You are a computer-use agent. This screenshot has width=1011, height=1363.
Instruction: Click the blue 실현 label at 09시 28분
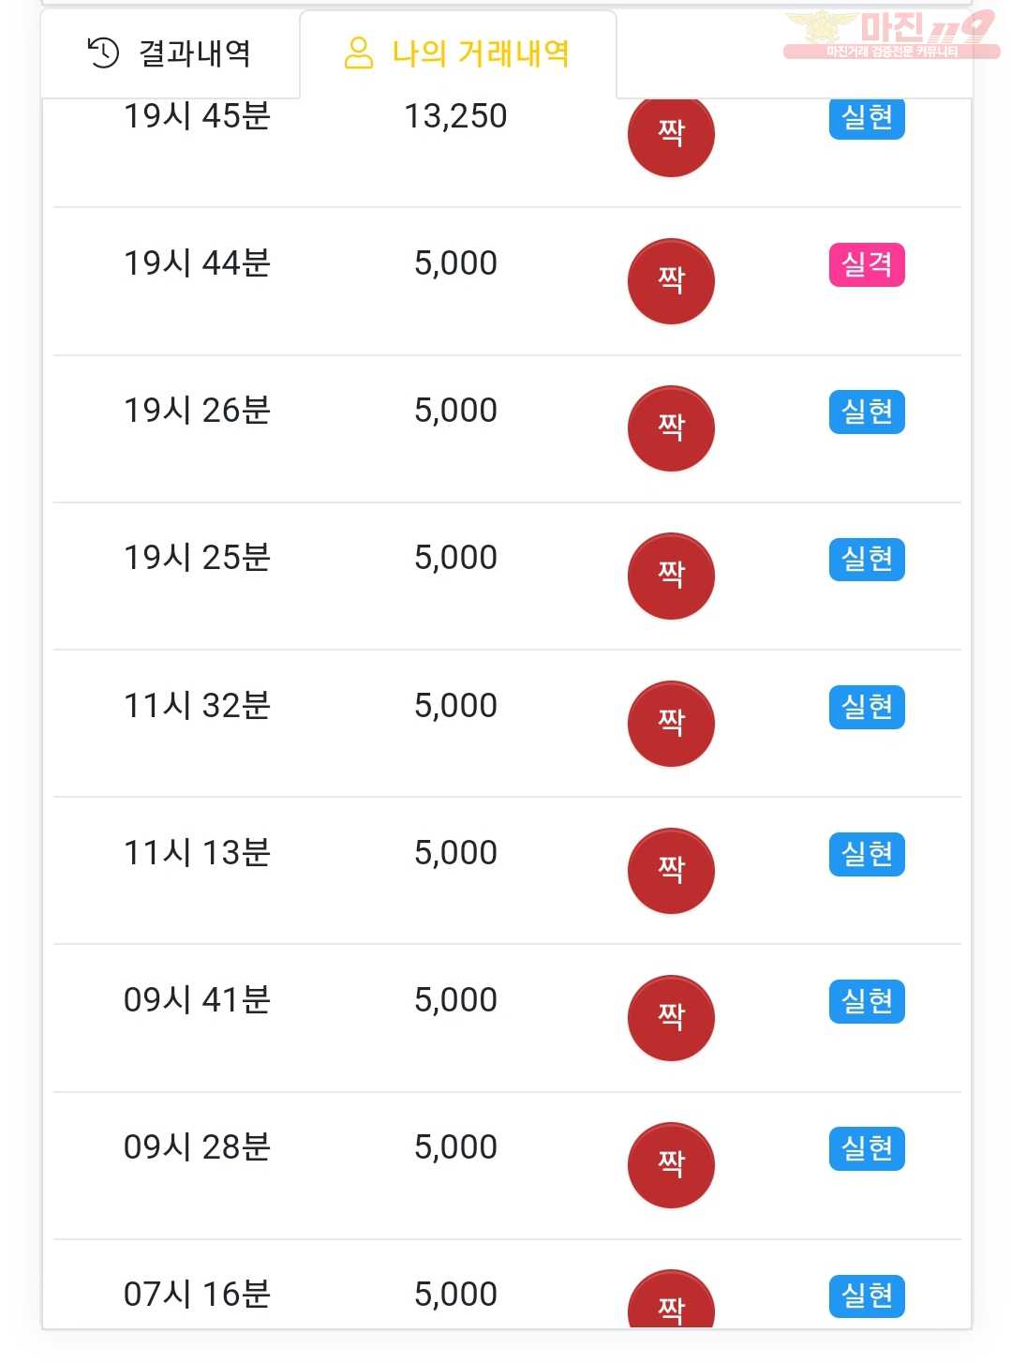[867, 1148]
